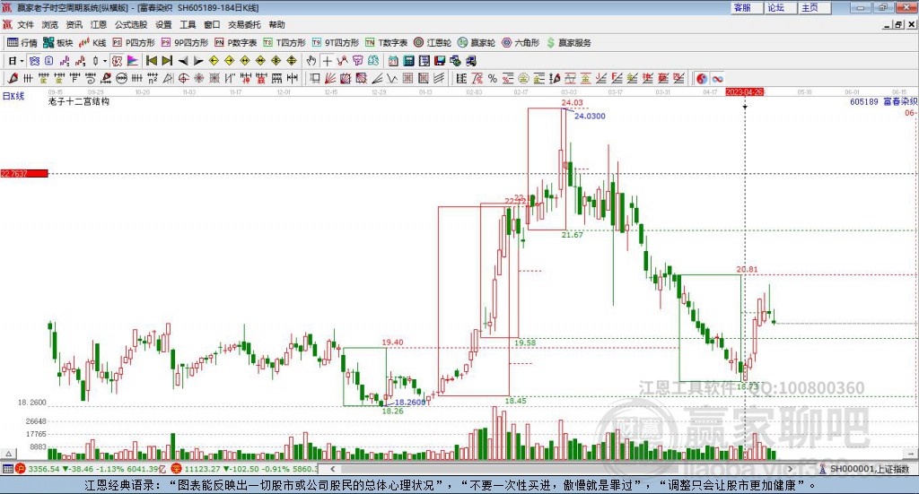Click the horizontal scrollbar left arrow

tap(332, 469)
